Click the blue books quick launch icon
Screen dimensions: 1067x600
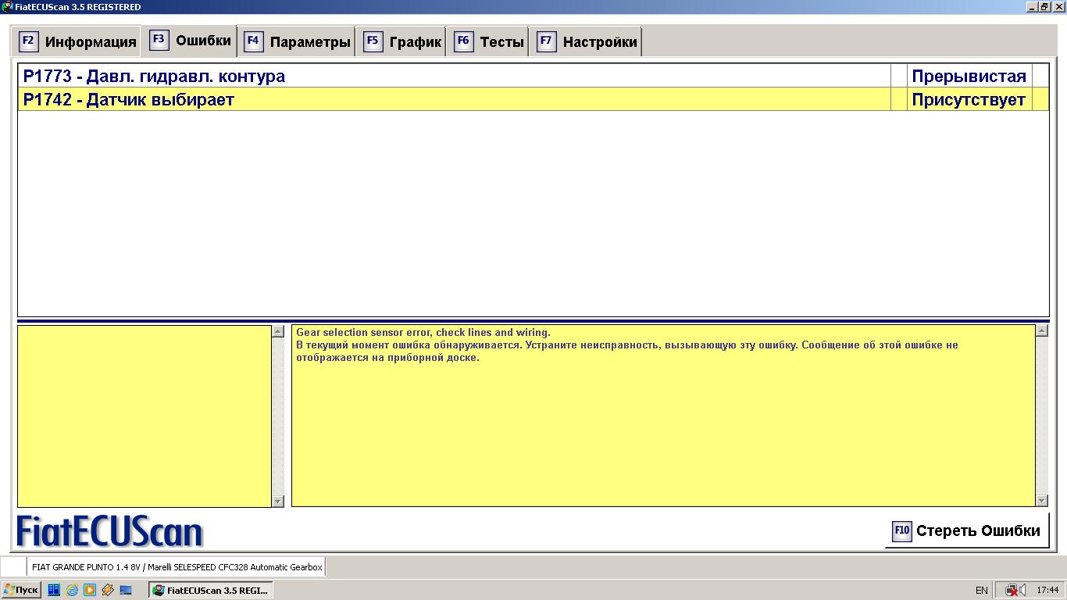[54, 590]
